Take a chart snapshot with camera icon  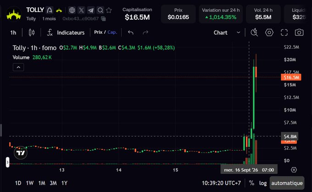[x=299, y=32]
